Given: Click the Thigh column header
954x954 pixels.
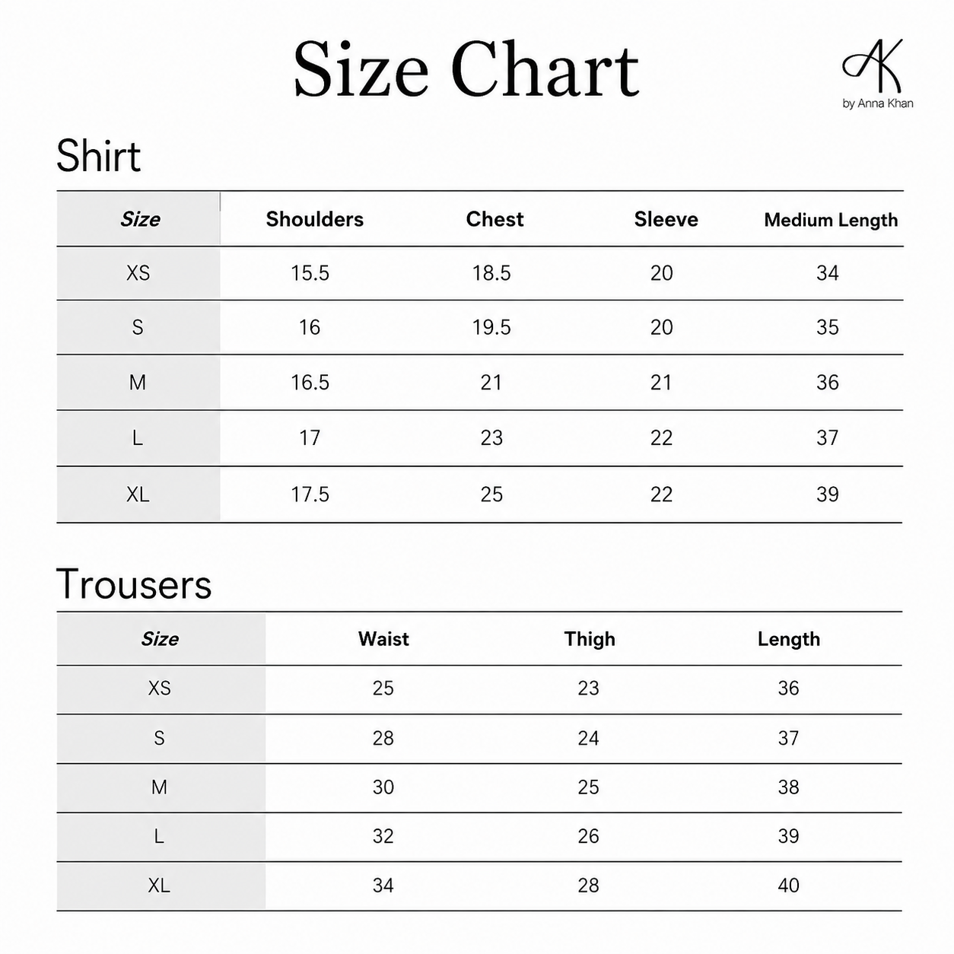Looking at the screenshot, I should pyautogui.click(x=590, y=639).
